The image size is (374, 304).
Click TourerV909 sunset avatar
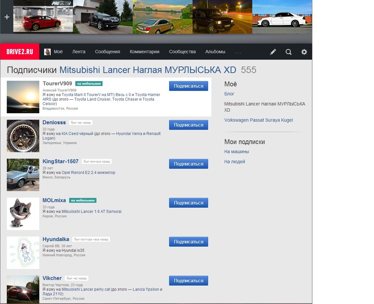click(x=23, y=97)
